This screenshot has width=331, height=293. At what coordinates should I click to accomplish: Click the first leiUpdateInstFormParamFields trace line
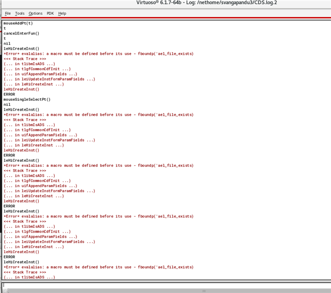click(49, 79)
